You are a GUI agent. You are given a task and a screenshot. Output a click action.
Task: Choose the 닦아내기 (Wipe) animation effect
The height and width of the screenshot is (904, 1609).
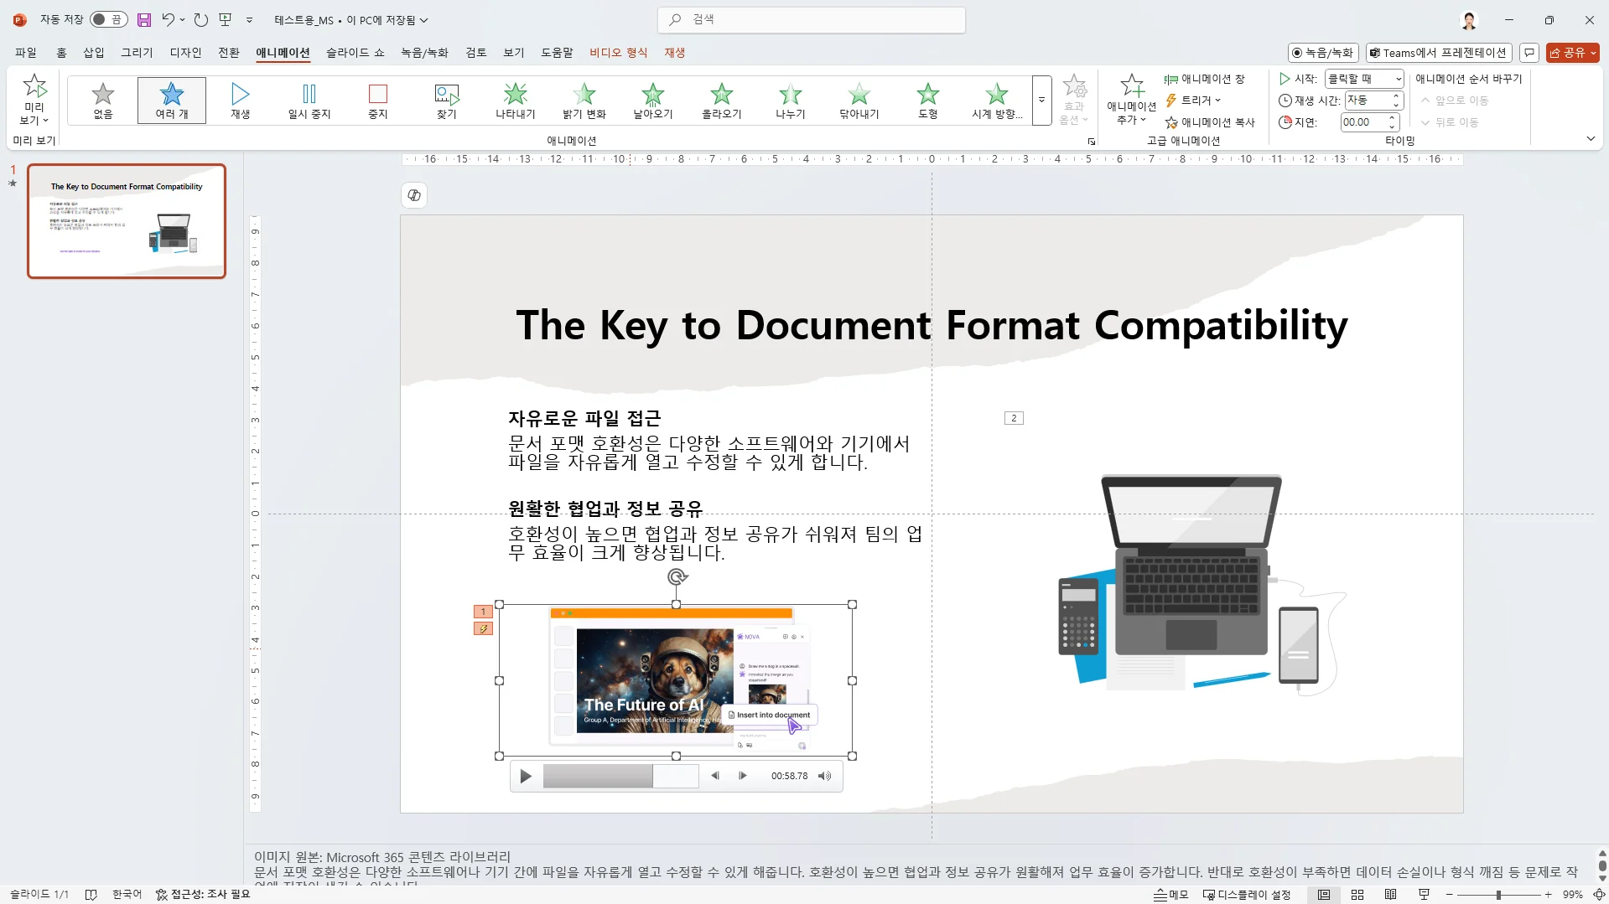pyautogui.click(x=859, y=99)
